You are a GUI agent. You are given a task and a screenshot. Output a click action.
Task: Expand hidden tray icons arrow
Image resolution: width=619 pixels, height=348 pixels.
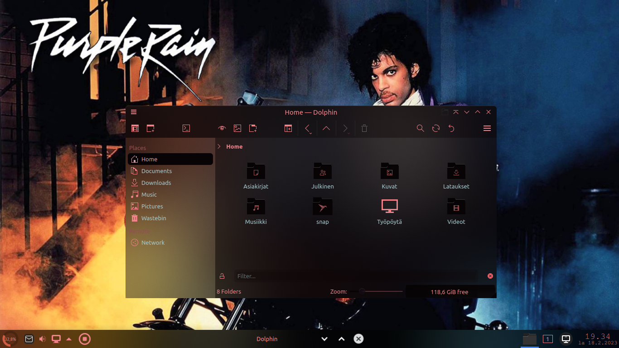[69, 339]
